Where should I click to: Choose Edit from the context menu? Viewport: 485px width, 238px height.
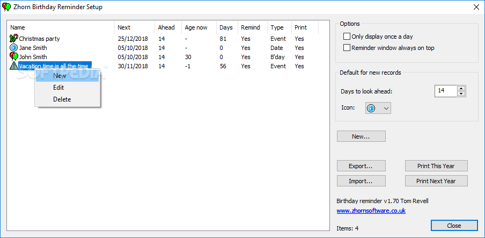click(67, 88)
